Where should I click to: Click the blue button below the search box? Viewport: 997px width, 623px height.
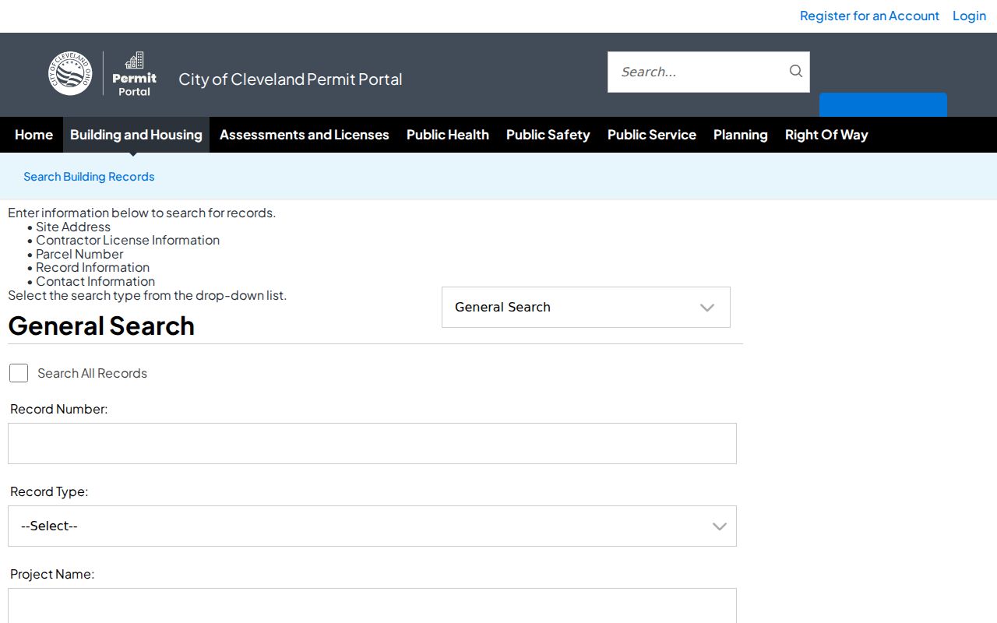point(883,105)
